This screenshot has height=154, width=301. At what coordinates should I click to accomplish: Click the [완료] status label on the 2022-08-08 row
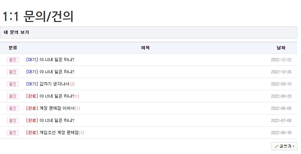point(32,108)
